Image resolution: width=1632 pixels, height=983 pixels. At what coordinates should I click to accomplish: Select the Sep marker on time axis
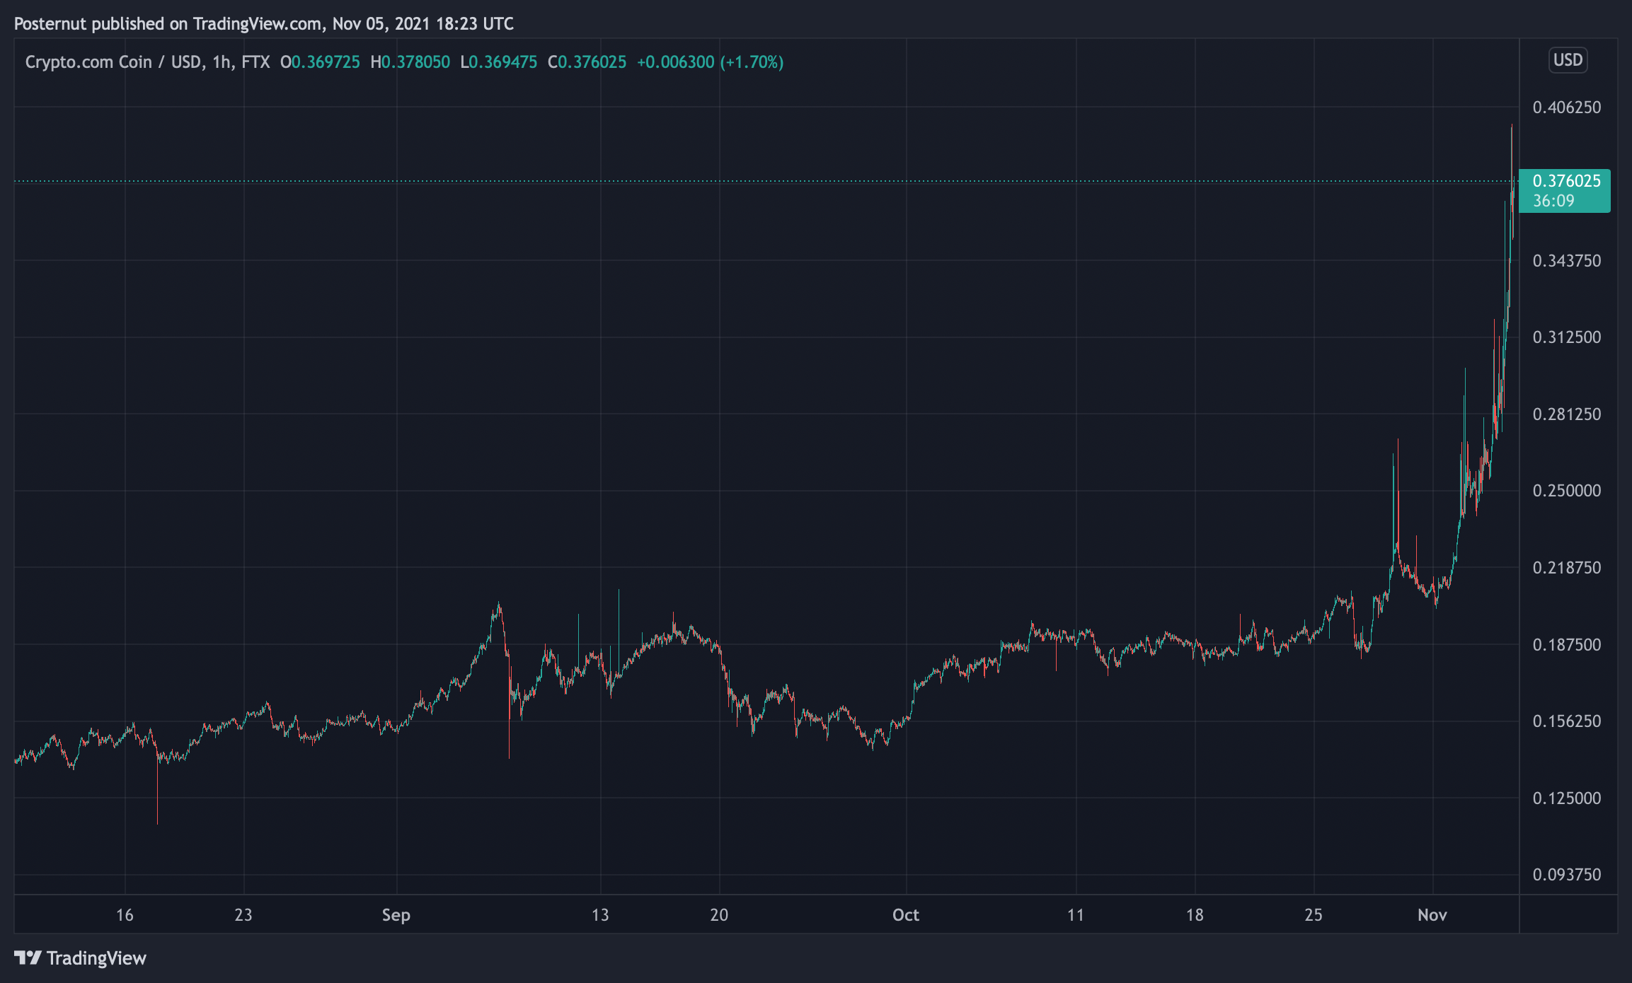click(x=396, y=915)
